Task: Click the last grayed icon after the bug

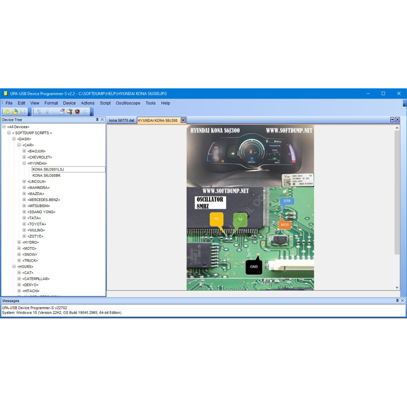Action: (x=85, y=112)
